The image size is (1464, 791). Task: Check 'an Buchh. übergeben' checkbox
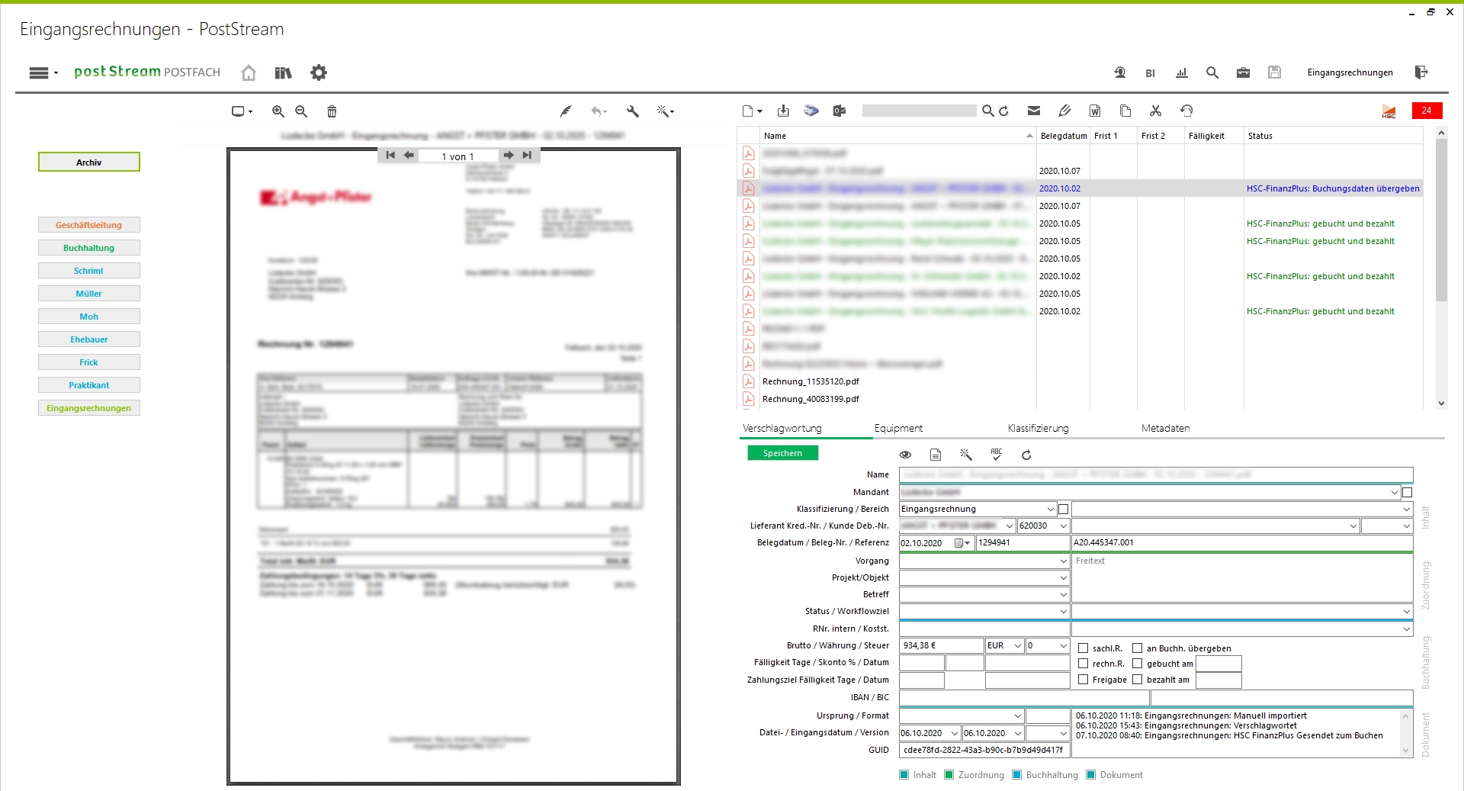pos(1137,648)
